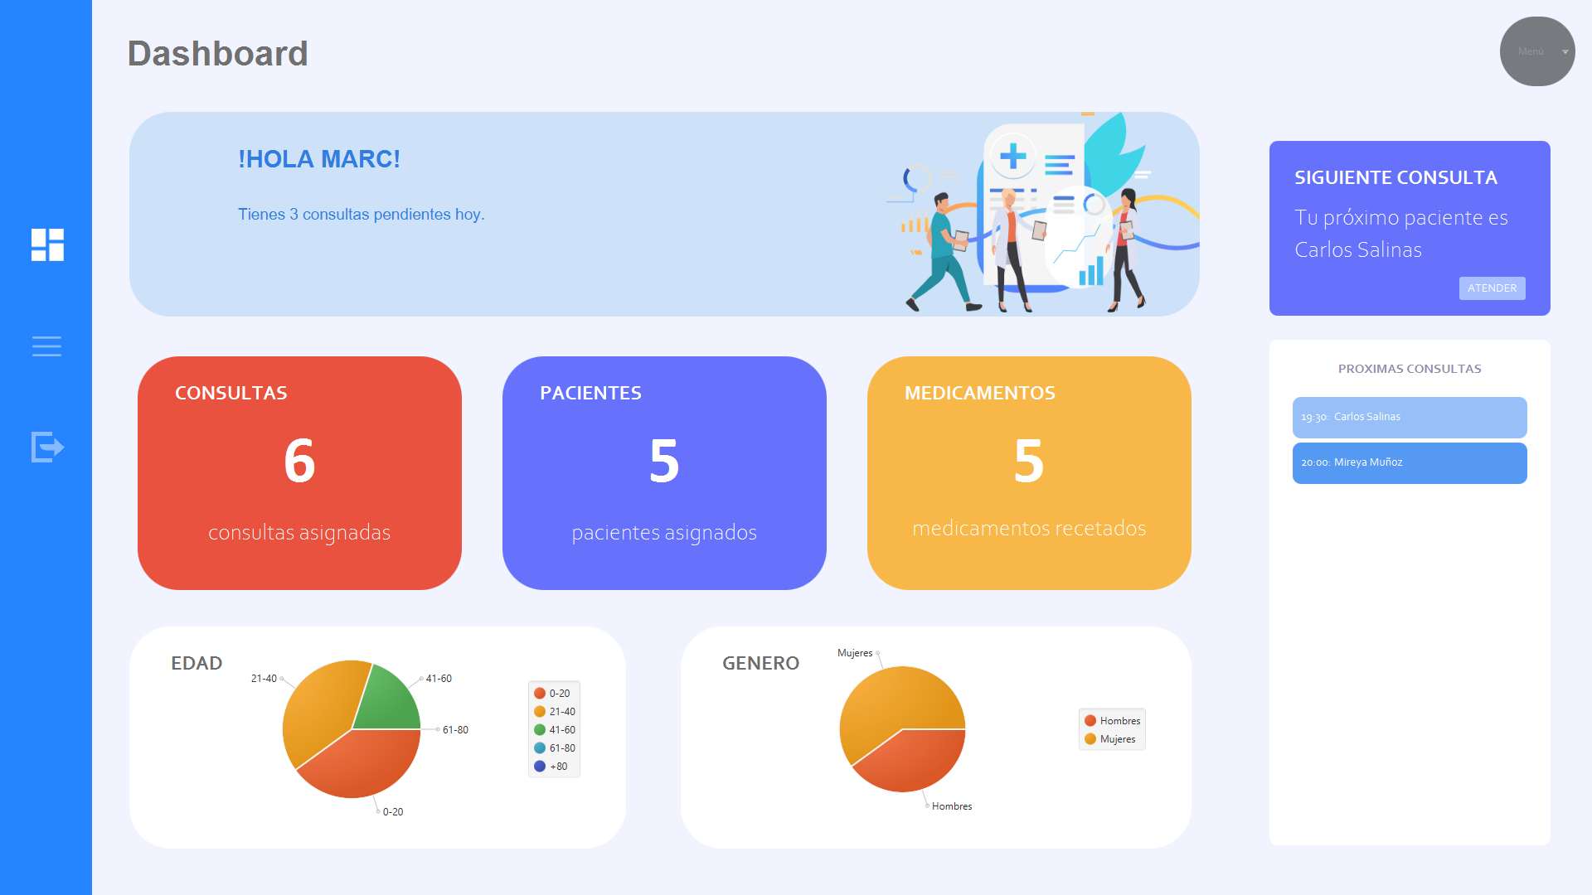Select the 19:30 Carlos Salinas appointment
The image size is (1592, 895).
tap(1409, 417)
